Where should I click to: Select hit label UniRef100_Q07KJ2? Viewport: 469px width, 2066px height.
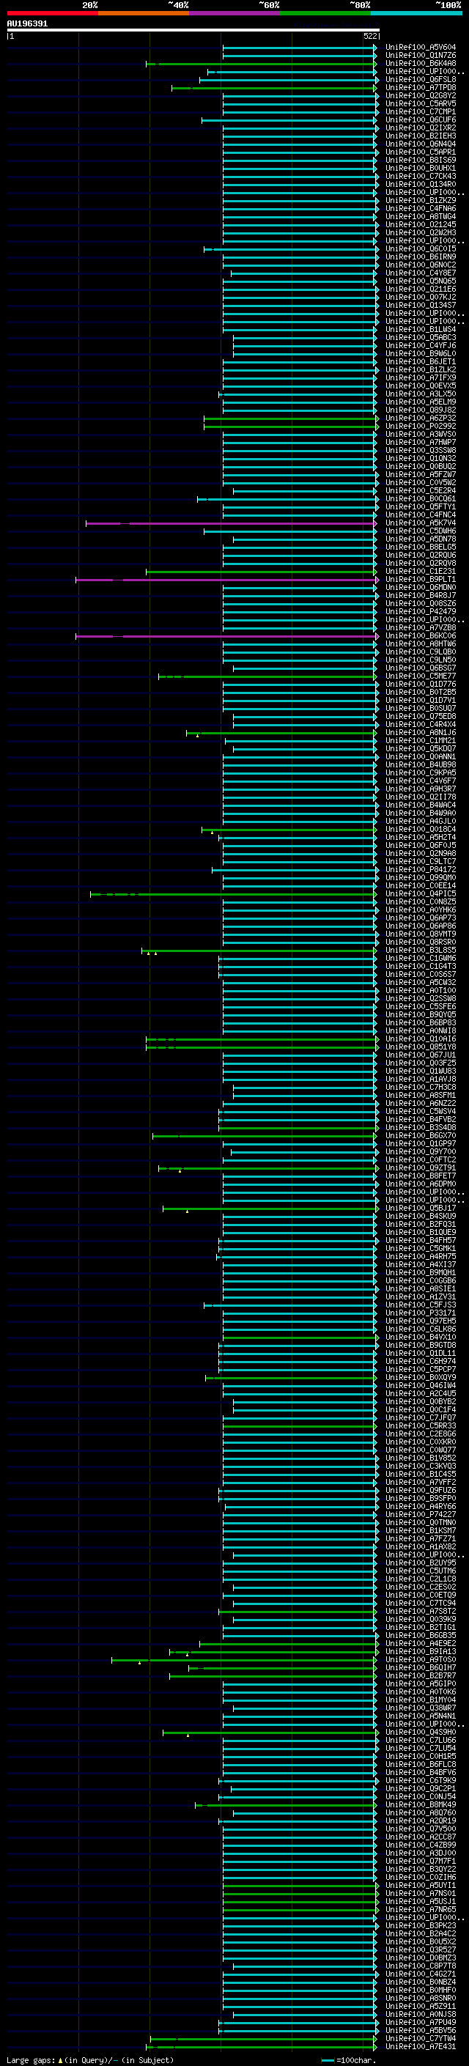420,298
